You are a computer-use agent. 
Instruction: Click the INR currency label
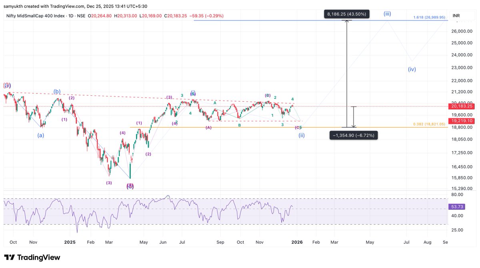[x=456, y=16]
